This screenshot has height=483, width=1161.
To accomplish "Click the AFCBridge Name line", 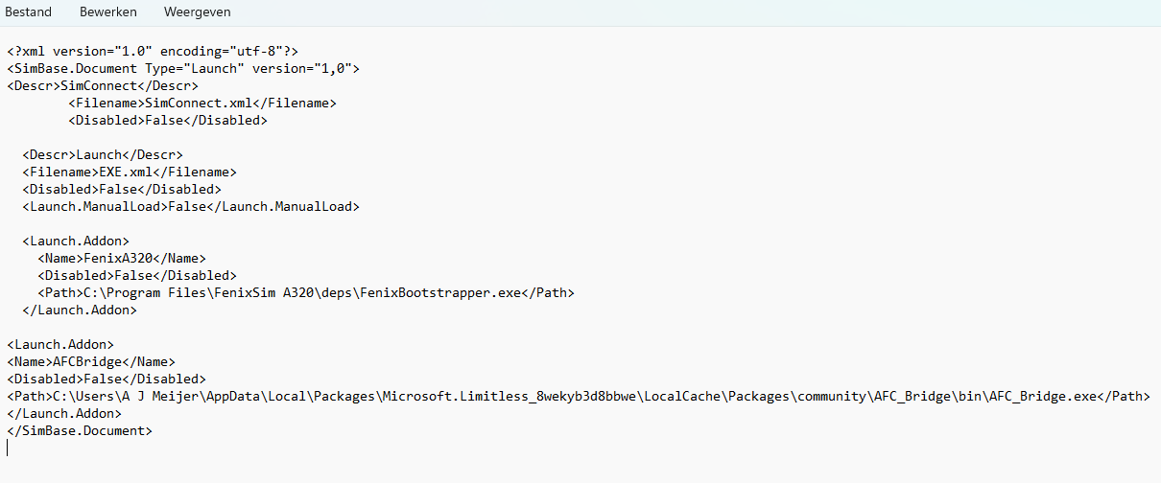I will 91,361.
